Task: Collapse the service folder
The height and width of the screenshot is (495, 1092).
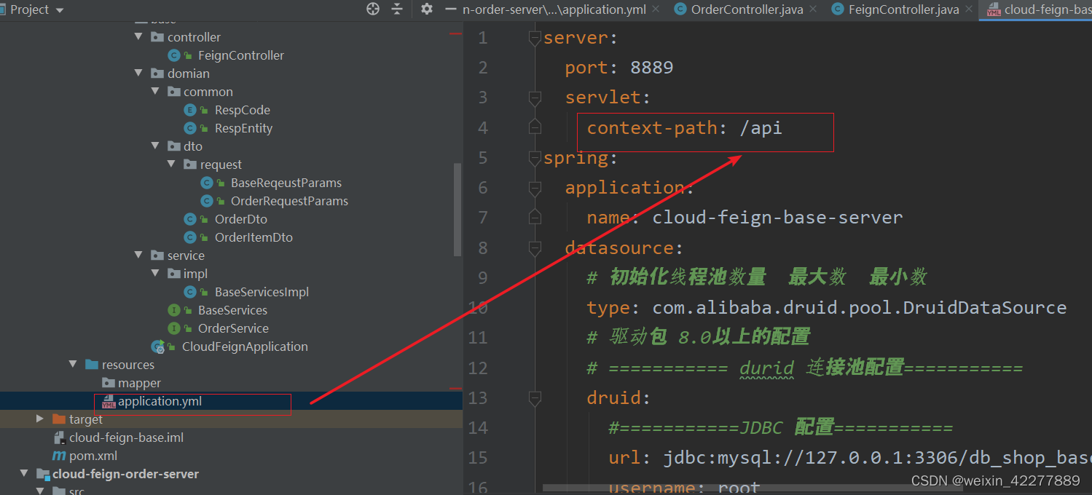Action: (138, 255)
